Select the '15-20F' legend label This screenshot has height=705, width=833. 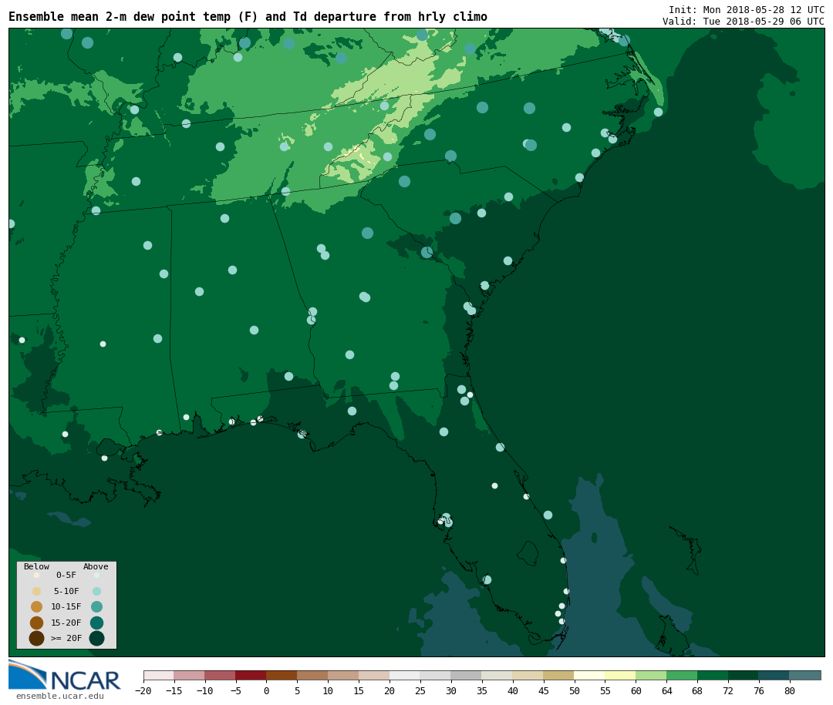[66, 623]
